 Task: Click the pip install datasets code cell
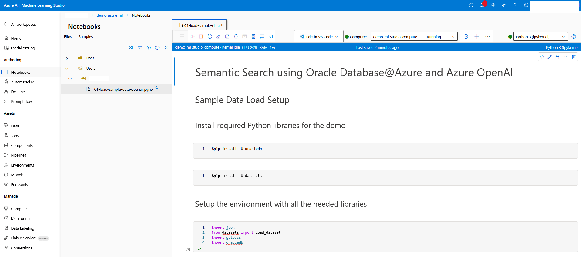click(385, 178)
